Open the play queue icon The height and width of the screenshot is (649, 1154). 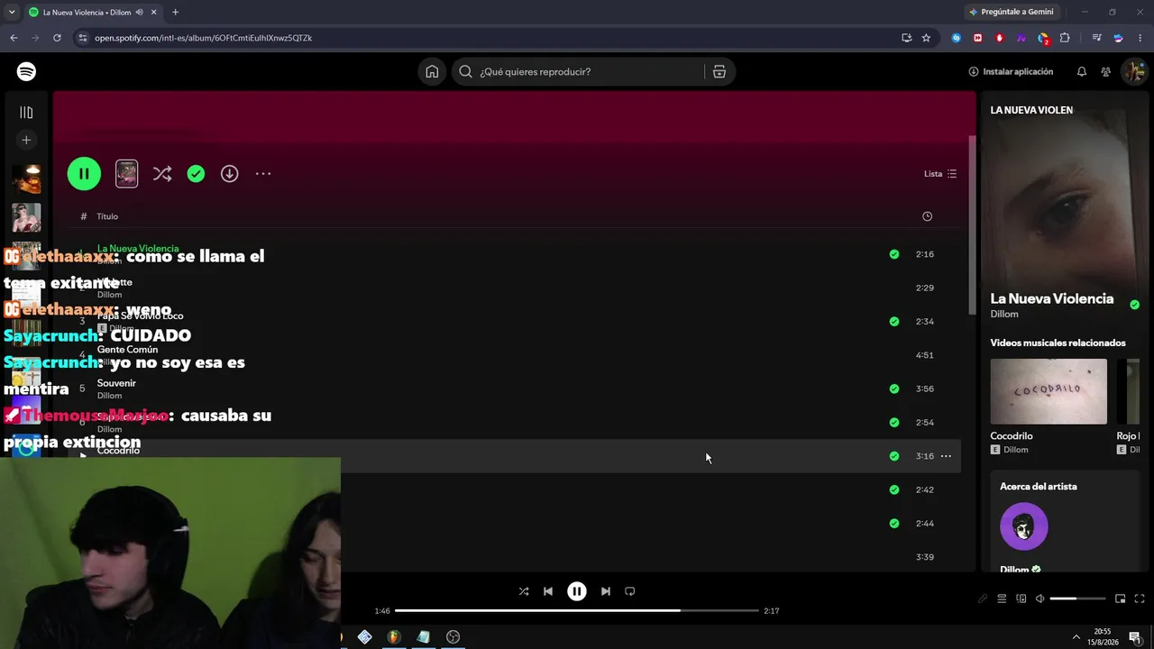pos(1002,599)
